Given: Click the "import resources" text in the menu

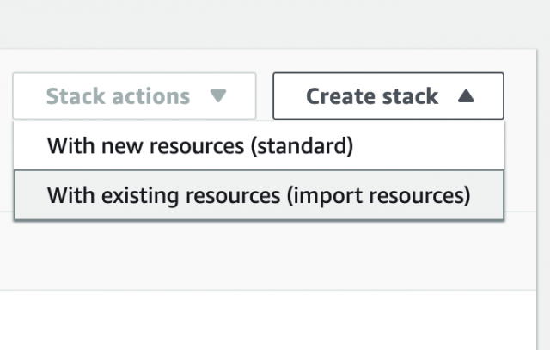Looking at the screenshot, I should (x=382, y=195).
